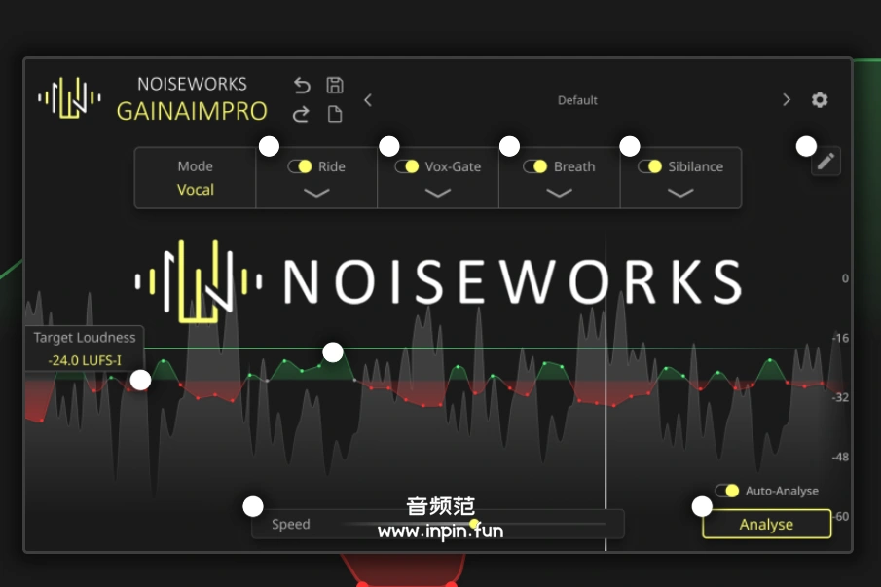Image resolution: width=881 pixels, height=587 pixels.
Task: Click the -48 scale marking
Action: pos(840,457)
